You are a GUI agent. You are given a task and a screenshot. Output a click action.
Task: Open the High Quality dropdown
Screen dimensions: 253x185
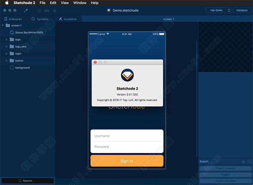click(218, 10)
